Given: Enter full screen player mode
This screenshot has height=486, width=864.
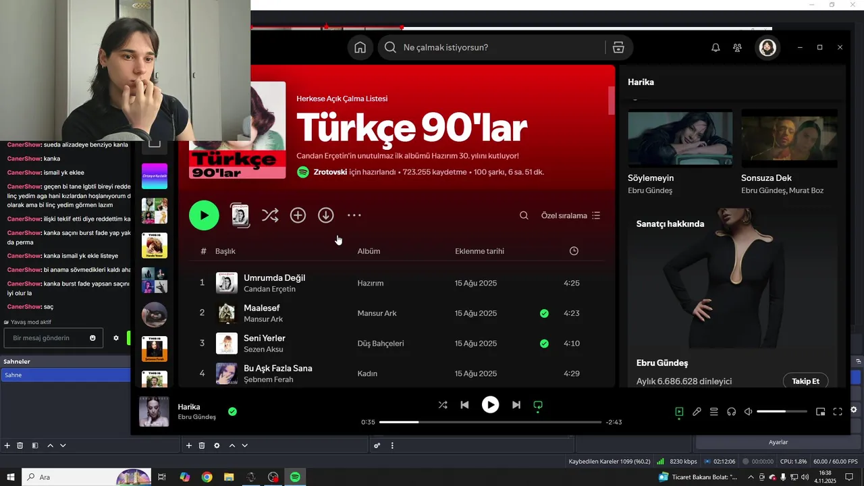Looking at the screenshot, I should [838, 412].
